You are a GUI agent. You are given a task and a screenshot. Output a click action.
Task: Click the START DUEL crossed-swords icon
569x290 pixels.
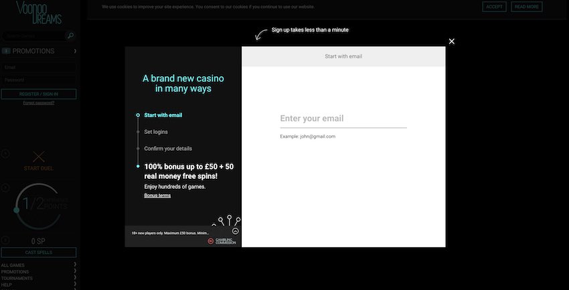(39, 157)
